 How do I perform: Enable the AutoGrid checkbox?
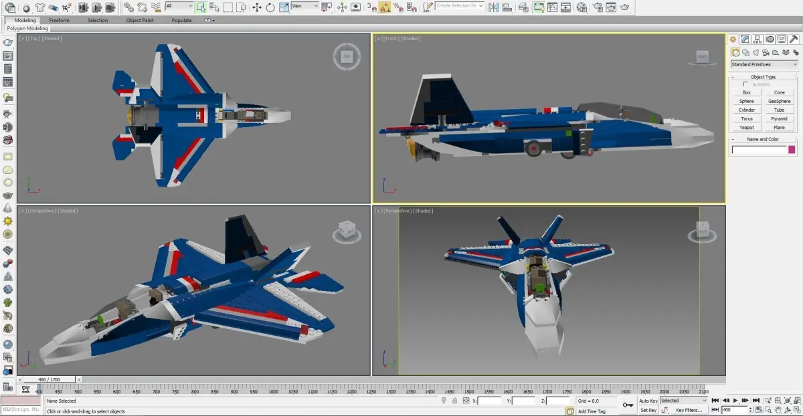tap(746, 84)
